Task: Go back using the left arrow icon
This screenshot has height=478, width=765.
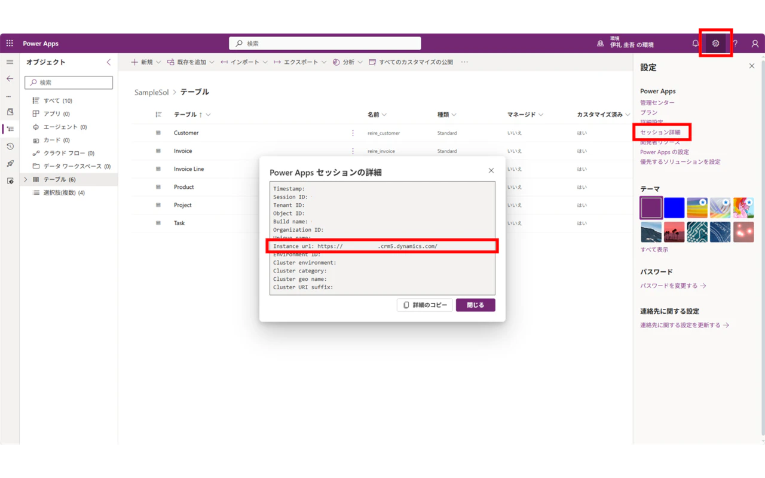Action: tap(10, 79)
